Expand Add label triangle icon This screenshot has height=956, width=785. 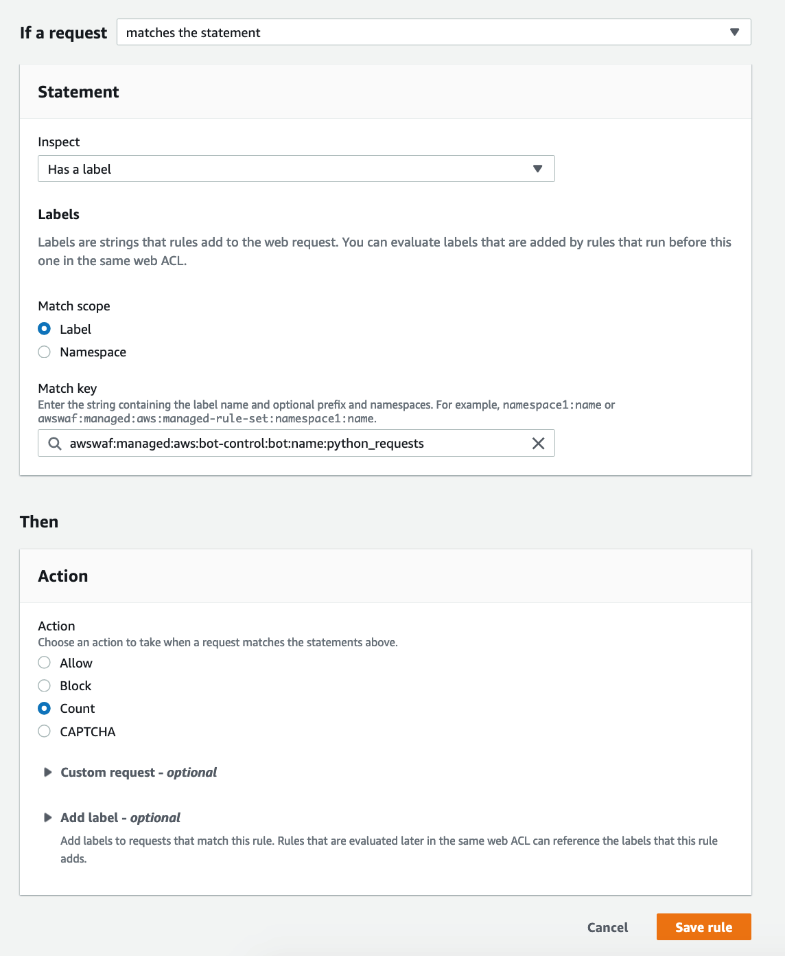(48, 817)
